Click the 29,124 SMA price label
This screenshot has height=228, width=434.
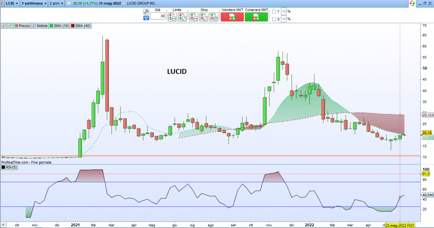(x=428, y=115)
